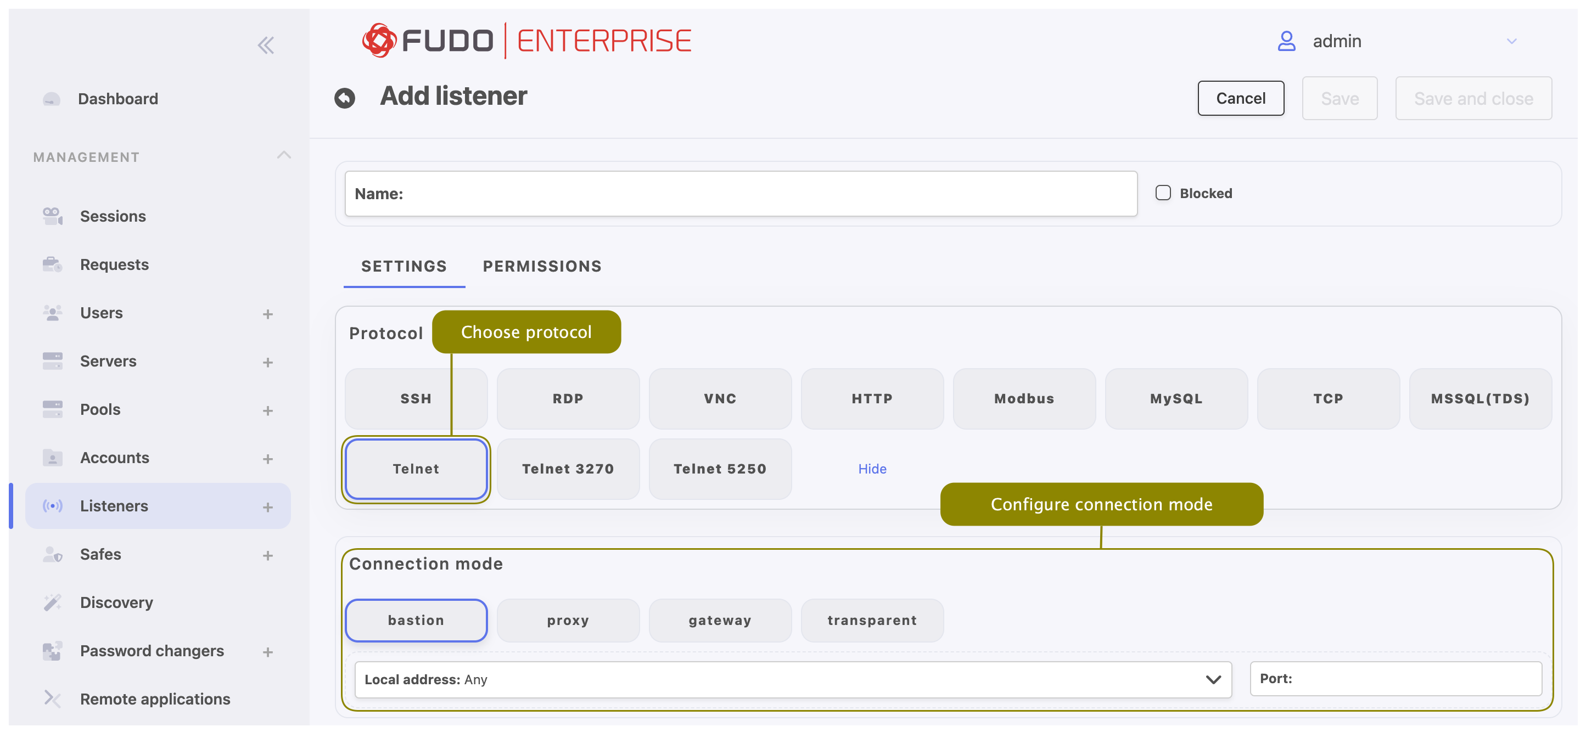The height and width of the screenshot is (738, 1586).
Task: Click the Servers sidebar icon
Action: click(x=52, y=360)
